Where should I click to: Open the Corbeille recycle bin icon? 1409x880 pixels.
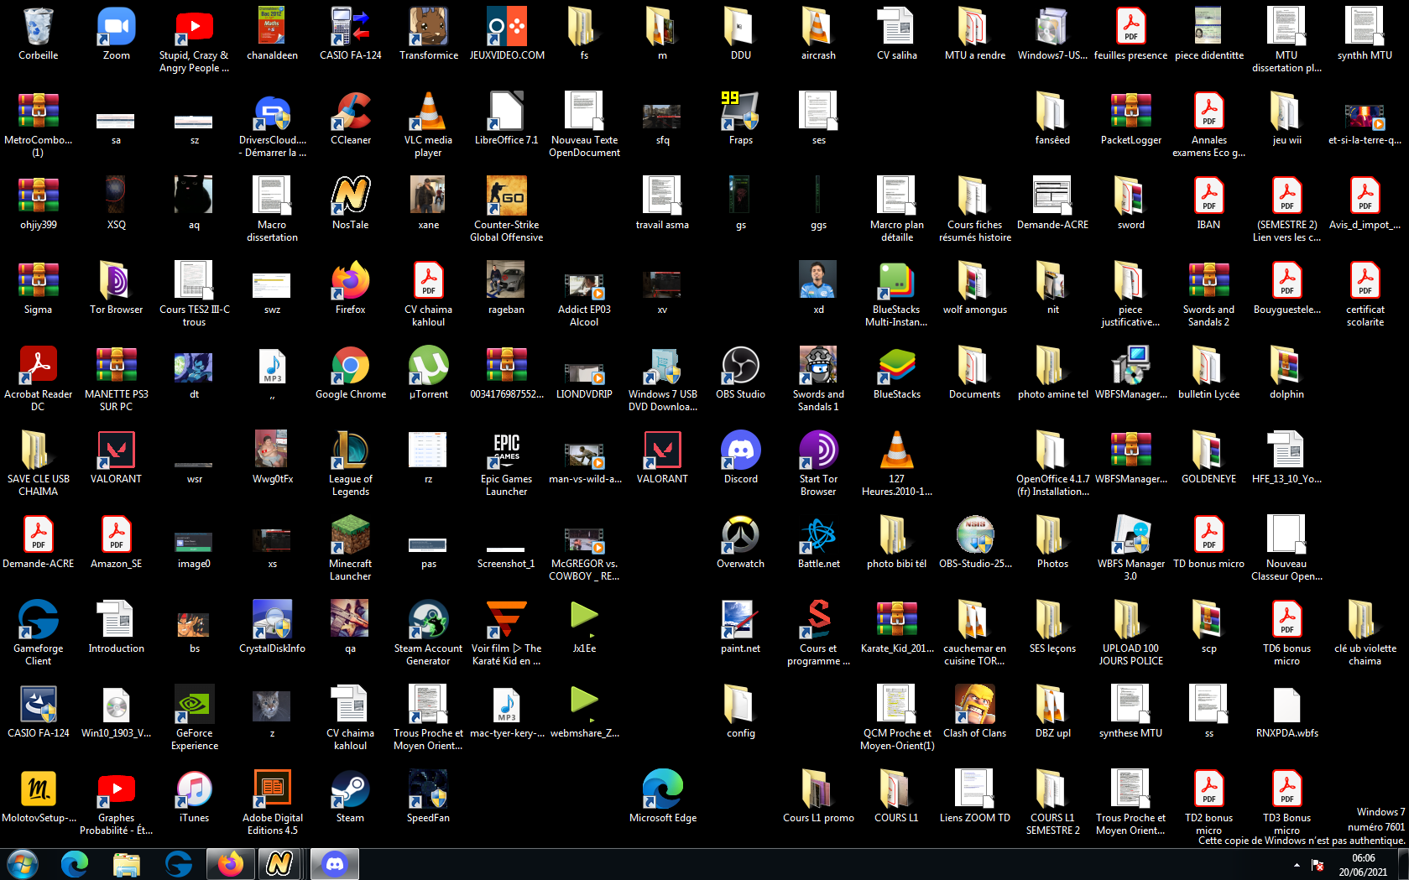click(39, 34)
